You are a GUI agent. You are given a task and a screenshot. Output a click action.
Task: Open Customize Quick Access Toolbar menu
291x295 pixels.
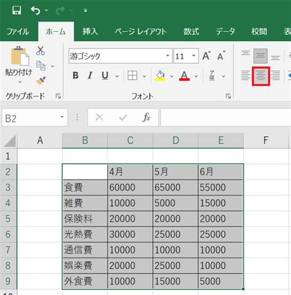tap(85, 10)
